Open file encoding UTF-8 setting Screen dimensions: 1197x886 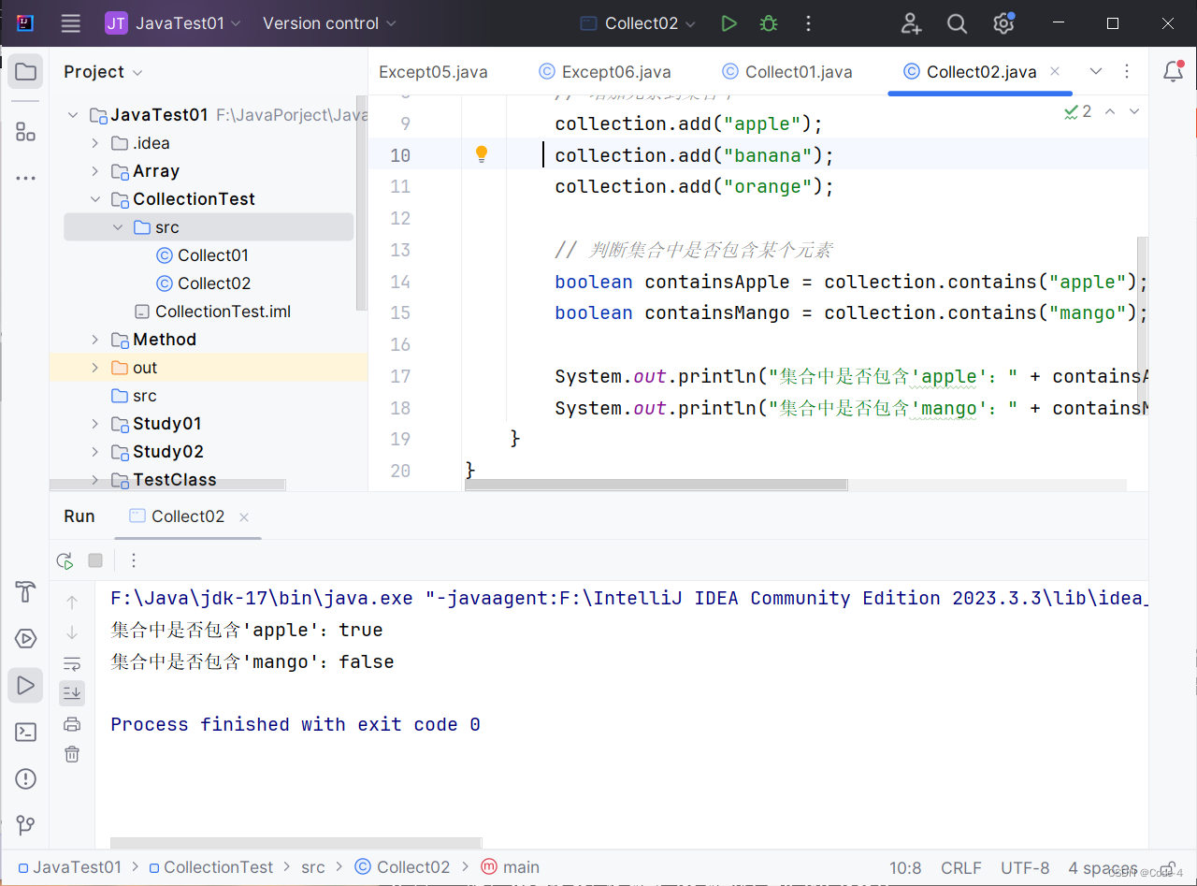tap(1025, 868)
